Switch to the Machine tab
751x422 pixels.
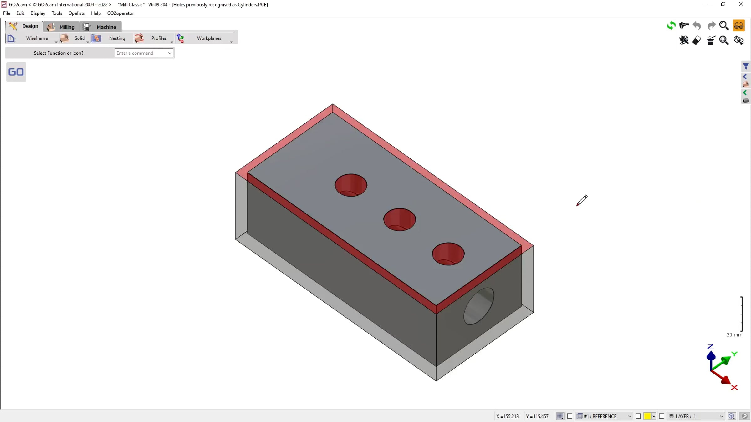pyautogui.click(x=100, y=27)
